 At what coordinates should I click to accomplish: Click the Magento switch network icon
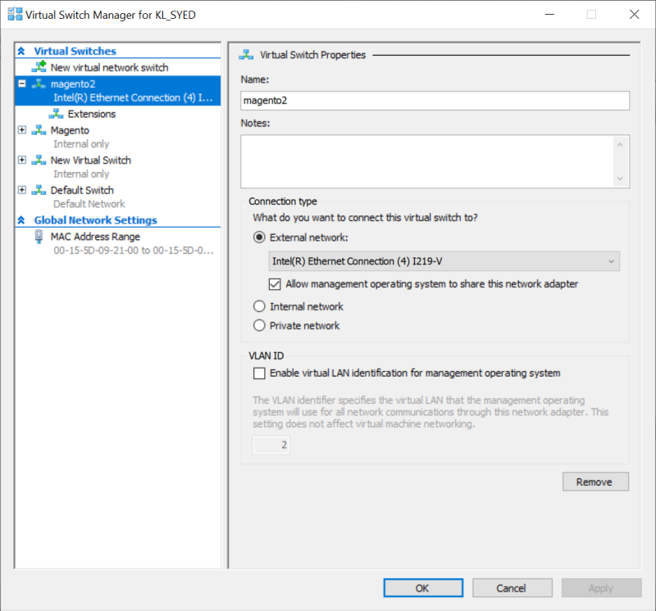coord(39,130)
